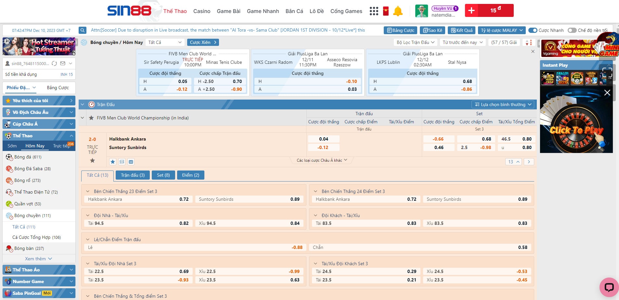Select the Trực tiếp tab
Viewport: 619px width, 300px height.
(62, 146)
